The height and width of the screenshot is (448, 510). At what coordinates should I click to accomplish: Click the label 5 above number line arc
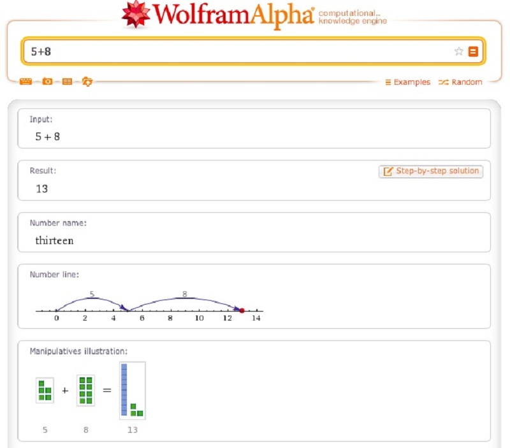coord(92,294)
